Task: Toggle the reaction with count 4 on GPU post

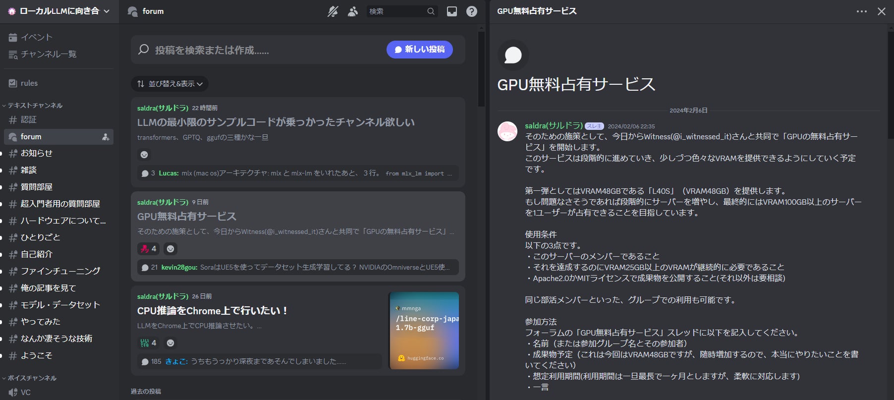Action: click(x=148, y=249)
